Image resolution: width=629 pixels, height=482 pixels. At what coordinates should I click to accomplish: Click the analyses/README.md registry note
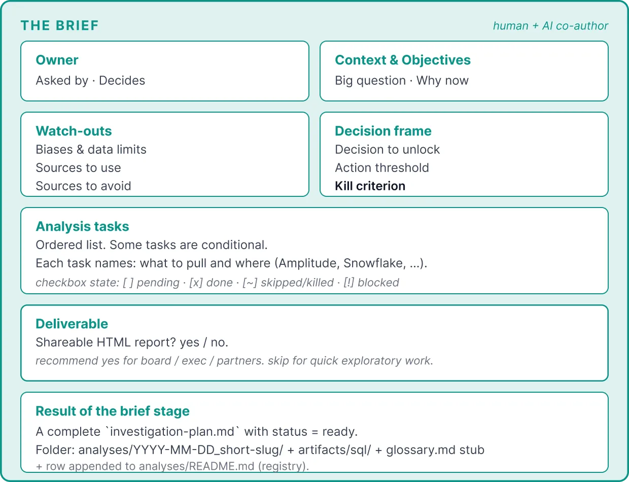pyautogui.click(x=172, y=466)
